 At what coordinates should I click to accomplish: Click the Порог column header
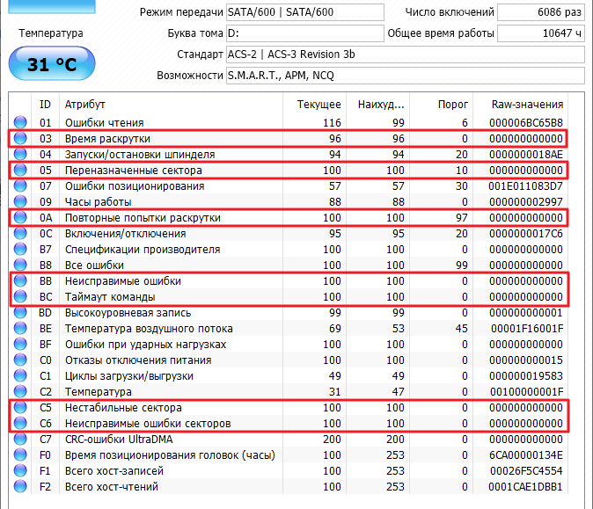point(453,105)
